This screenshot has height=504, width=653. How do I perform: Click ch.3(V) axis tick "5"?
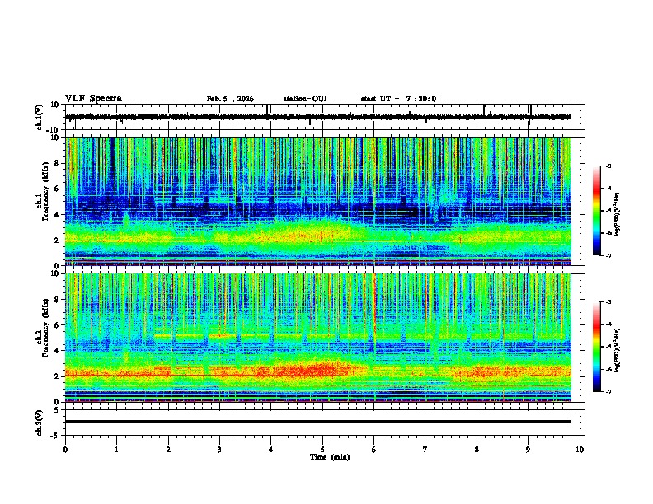coord(58,410)
